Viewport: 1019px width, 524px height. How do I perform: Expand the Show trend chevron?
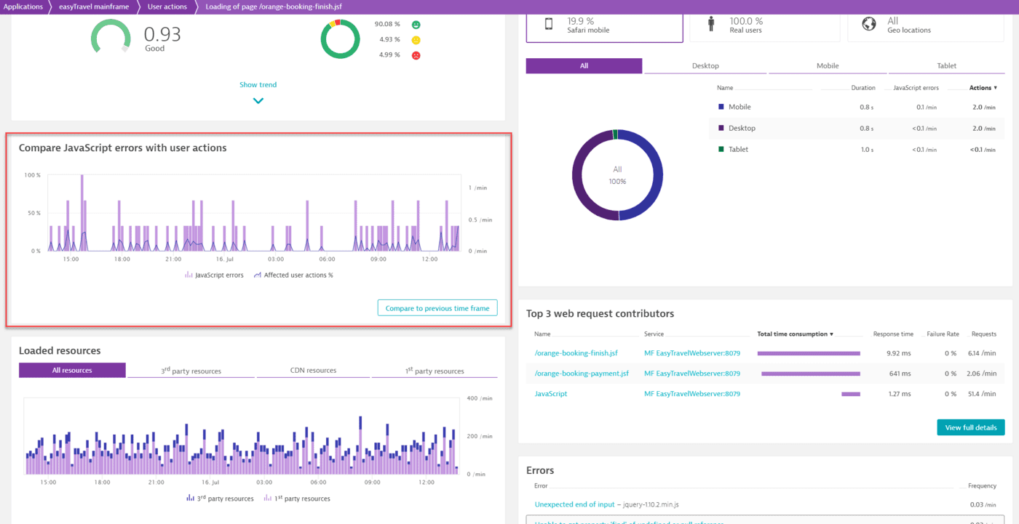[258, 100]
